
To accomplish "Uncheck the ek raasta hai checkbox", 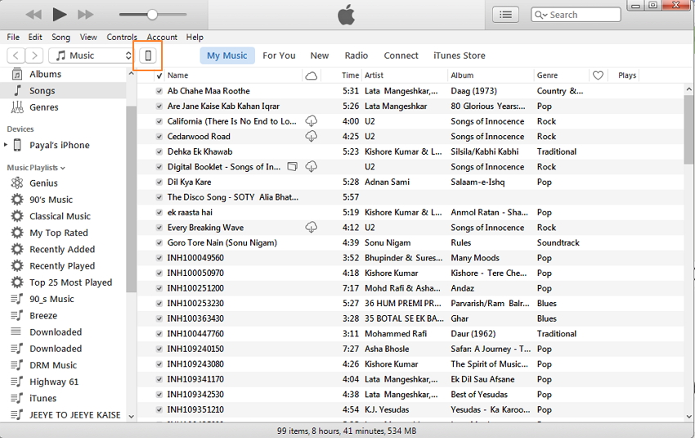I will click(159, 212).
